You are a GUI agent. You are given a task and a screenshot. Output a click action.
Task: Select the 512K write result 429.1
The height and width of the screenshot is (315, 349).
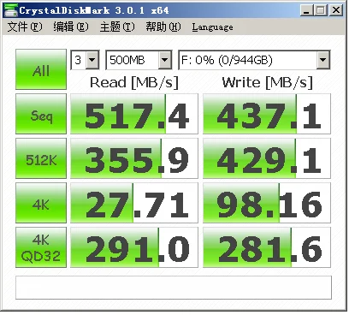(x=267, y=158)
